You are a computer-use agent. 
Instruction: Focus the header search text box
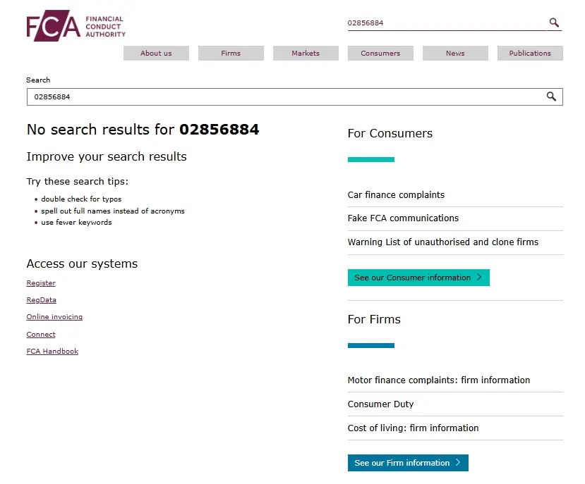point(445,23)
